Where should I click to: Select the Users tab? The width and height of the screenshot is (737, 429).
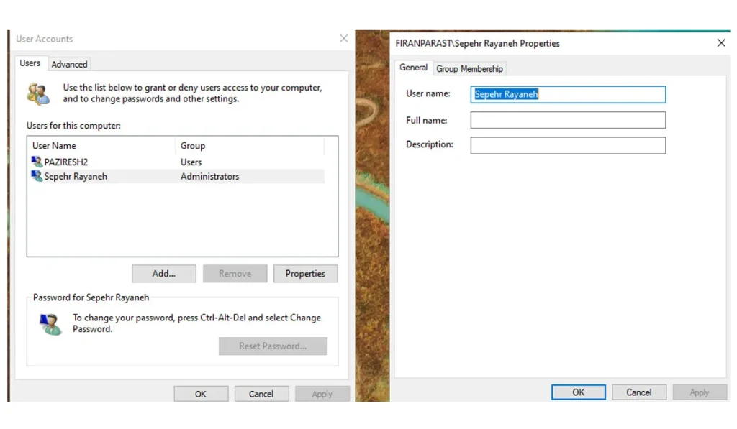[30, 63]
